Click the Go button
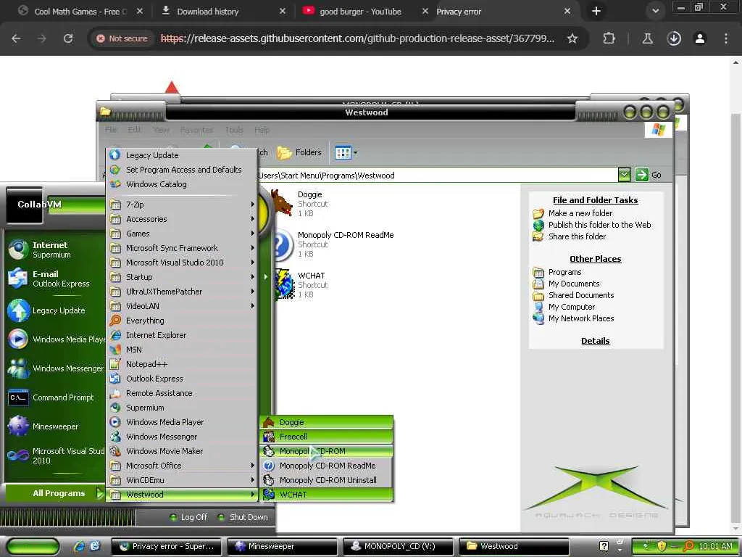742x557 pixels. [649, 175]
